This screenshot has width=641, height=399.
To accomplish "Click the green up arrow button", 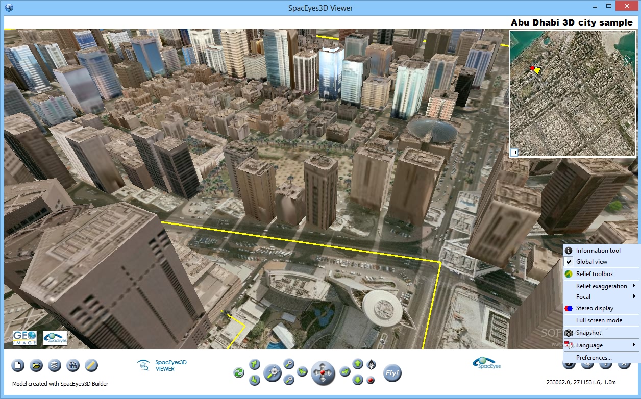I will click(x=358, y=364).
